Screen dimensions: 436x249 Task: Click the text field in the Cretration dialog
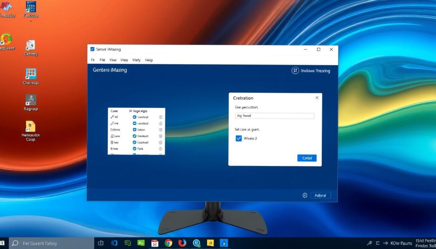(275, 116)
